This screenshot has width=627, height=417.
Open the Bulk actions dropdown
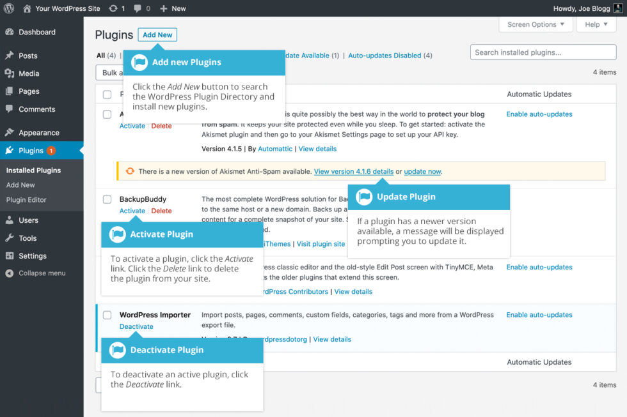110,73
